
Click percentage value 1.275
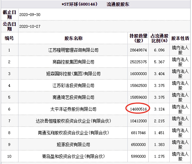click(159, 156)
